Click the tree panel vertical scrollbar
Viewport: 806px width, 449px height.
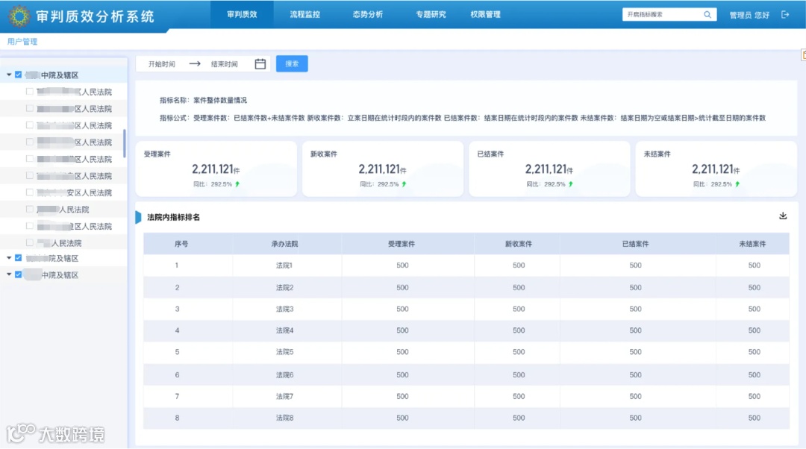click(125, 143)
